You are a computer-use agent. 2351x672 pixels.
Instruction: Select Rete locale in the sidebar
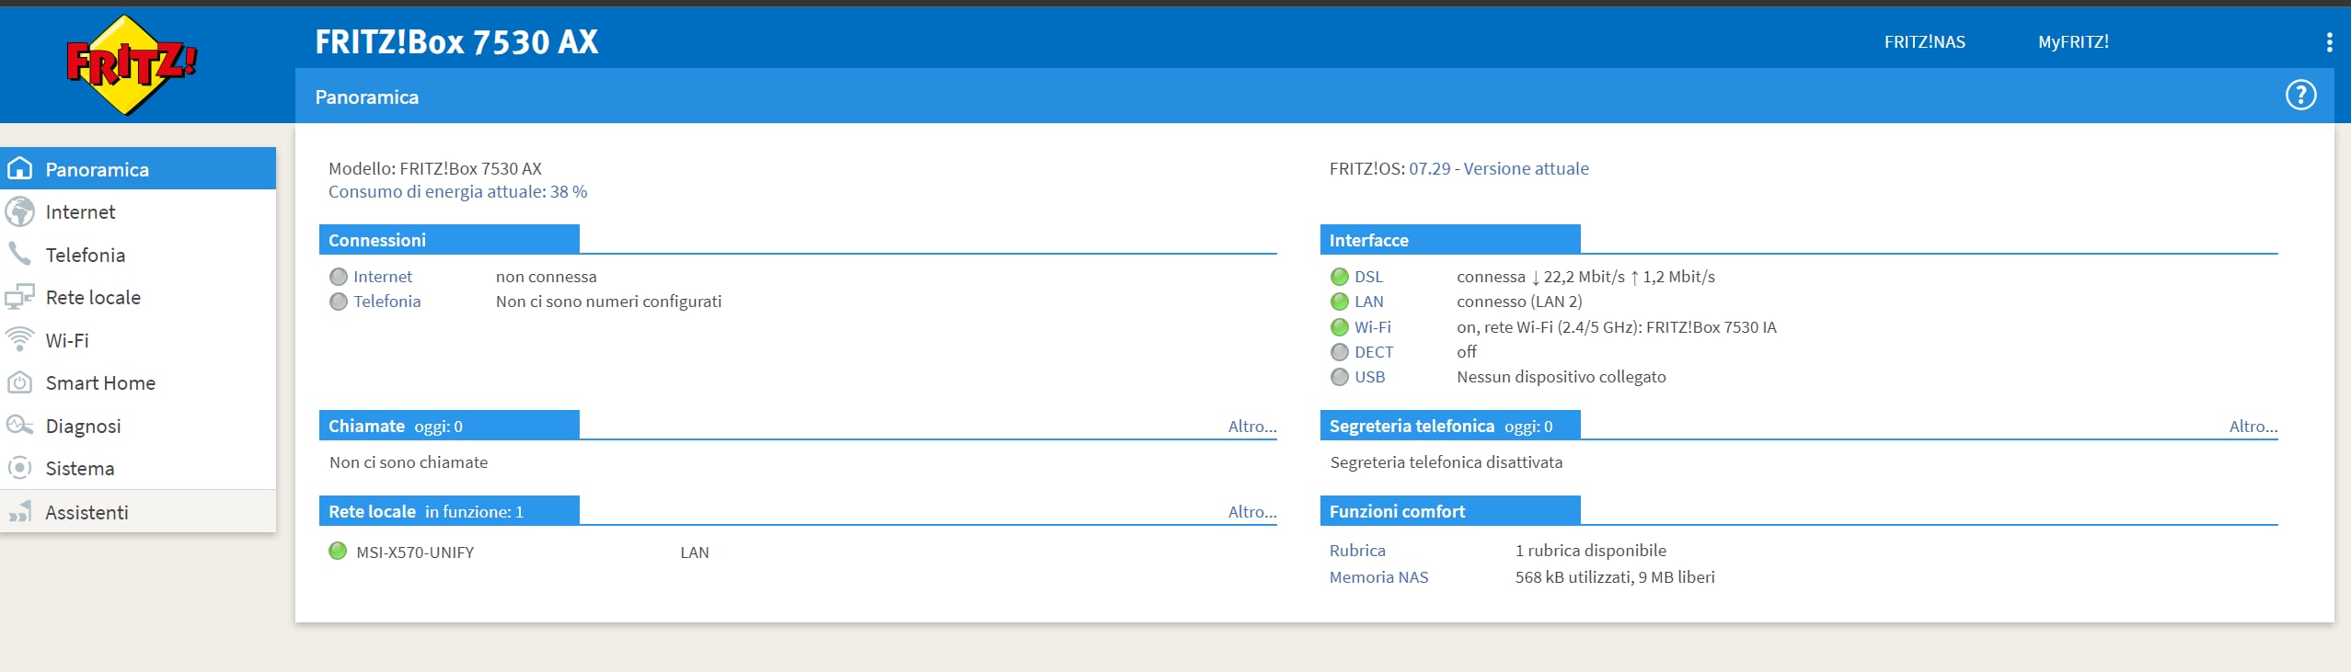click(138, 297)
